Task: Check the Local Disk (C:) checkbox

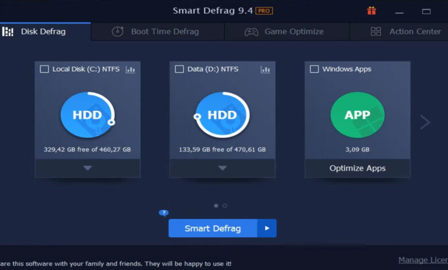Action: click(44, 69)
